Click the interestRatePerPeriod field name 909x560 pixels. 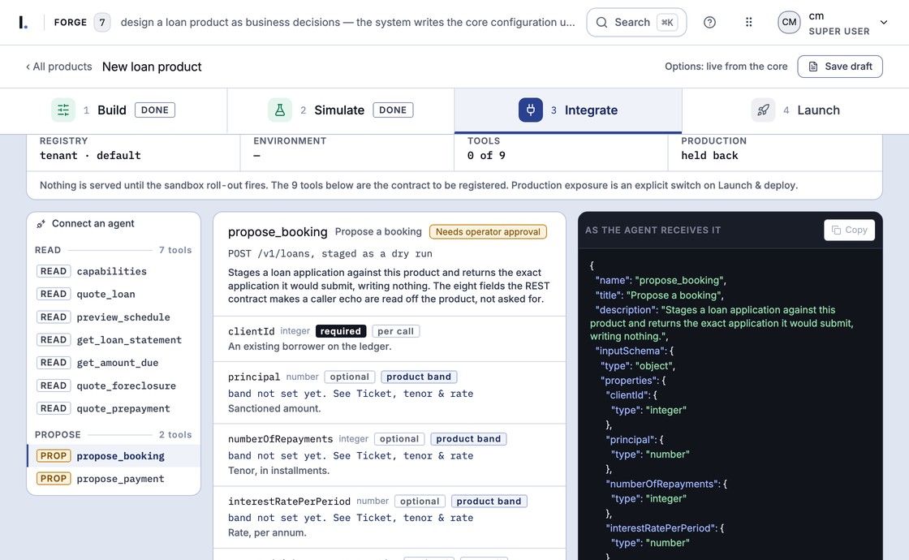289,501
